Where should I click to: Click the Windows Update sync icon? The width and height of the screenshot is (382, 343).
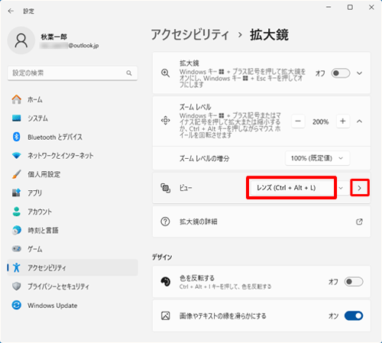(x=17, y=305)
